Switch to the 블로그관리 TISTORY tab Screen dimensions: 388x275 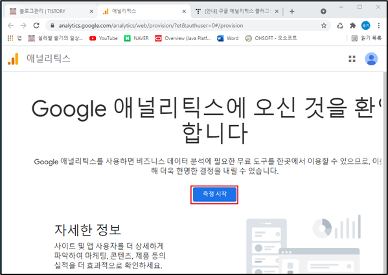51,11
